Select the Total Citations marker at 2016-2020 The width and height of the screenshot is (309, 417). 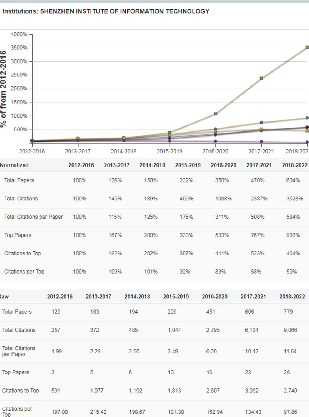tap(216, 114)
